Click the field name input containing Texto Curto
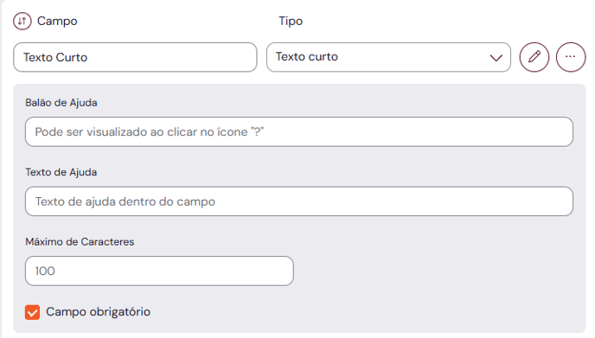The width and height of the screenshot is (595, 338). coord(135,57)
